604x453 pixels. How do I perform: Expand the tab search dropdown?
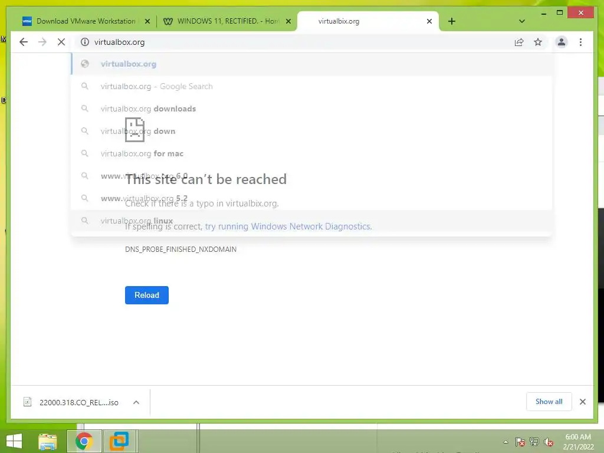click(x=521, y=21)
